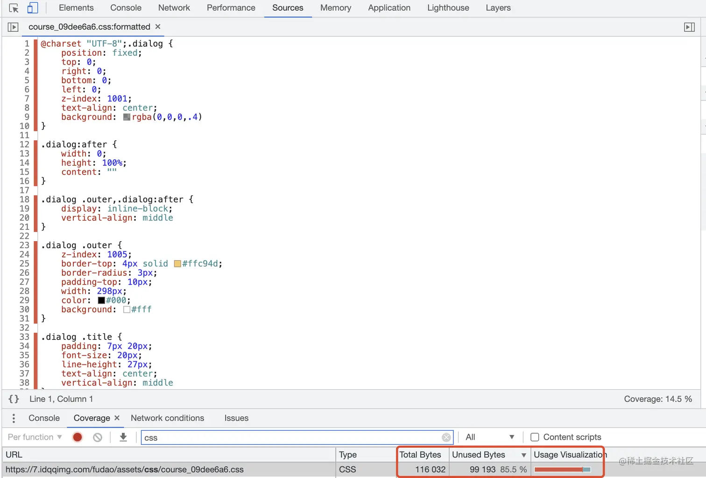
Task: Click the Total Bytes column header
Action: 423,455
